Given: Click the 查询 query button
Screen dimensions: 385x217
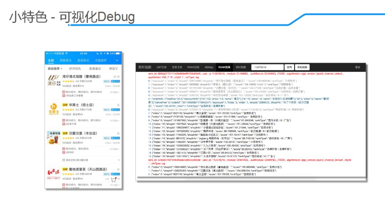Looking at the screenshot, I should (x=289, y=67).
